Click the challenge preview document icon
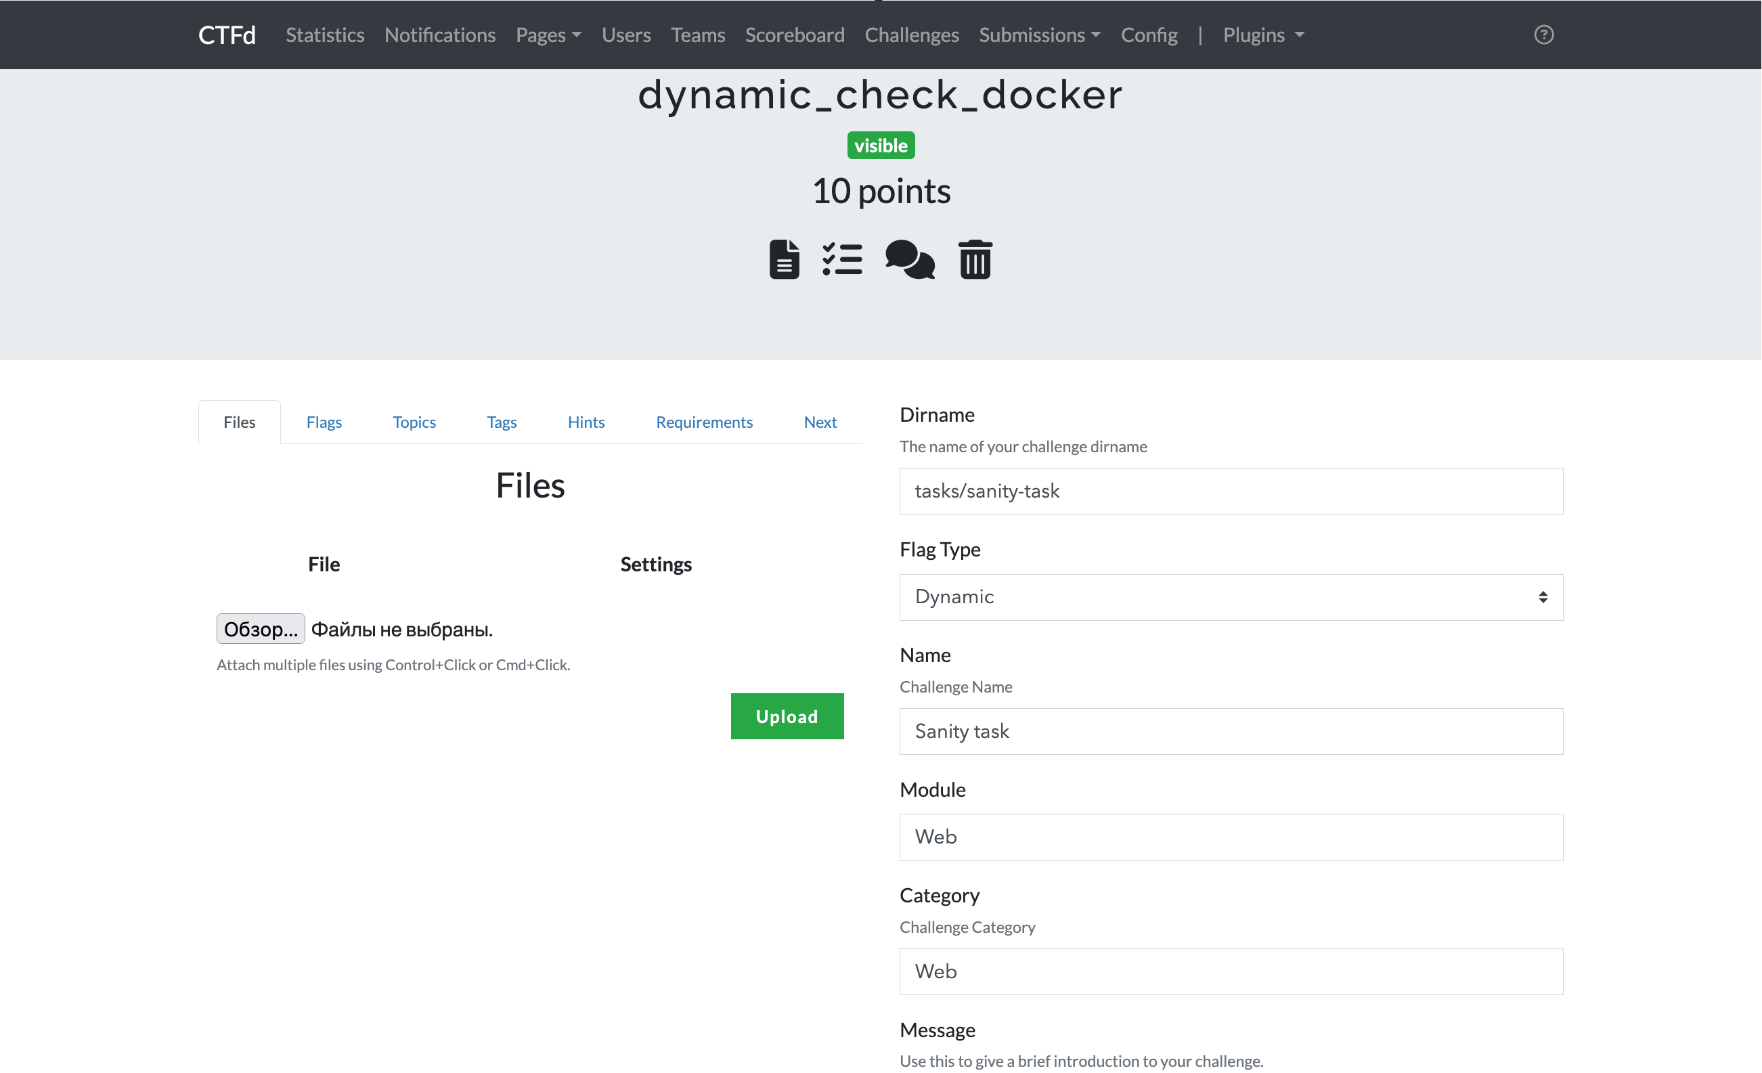The image size is (1762, 1073). pyautogui.click(x=784, y=259)
